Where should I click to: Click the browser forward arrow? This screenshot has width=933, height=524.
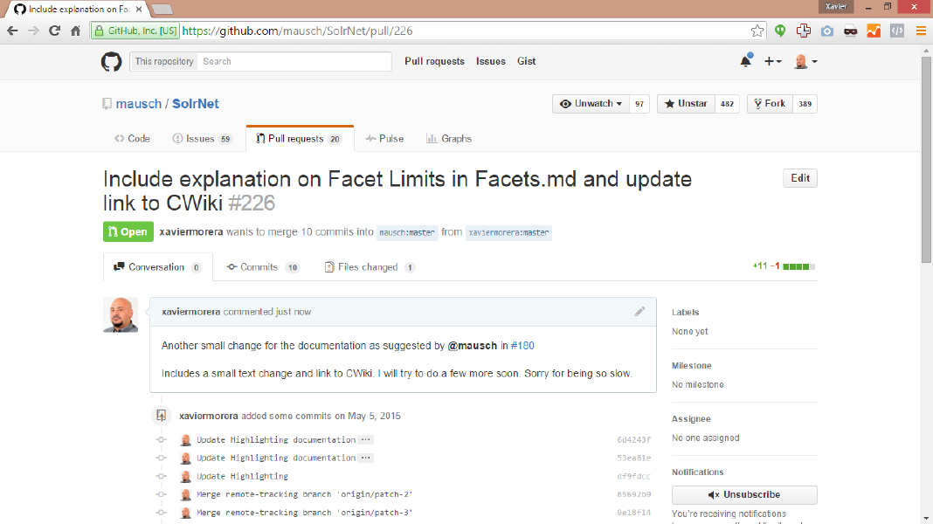33,31
